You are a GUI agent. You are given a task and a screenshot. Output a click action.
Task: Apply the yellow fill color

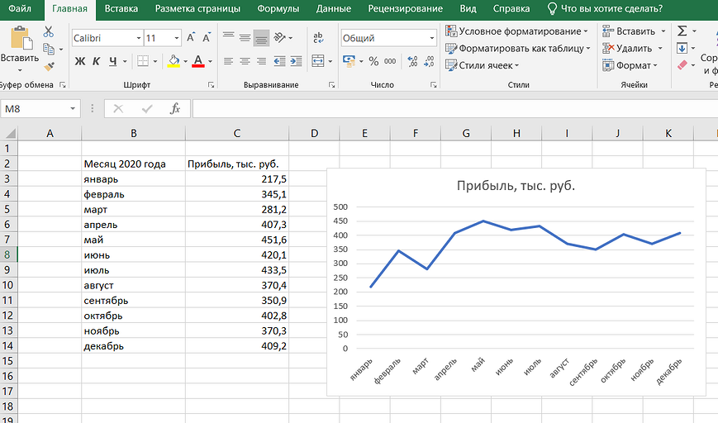point(172,61)
